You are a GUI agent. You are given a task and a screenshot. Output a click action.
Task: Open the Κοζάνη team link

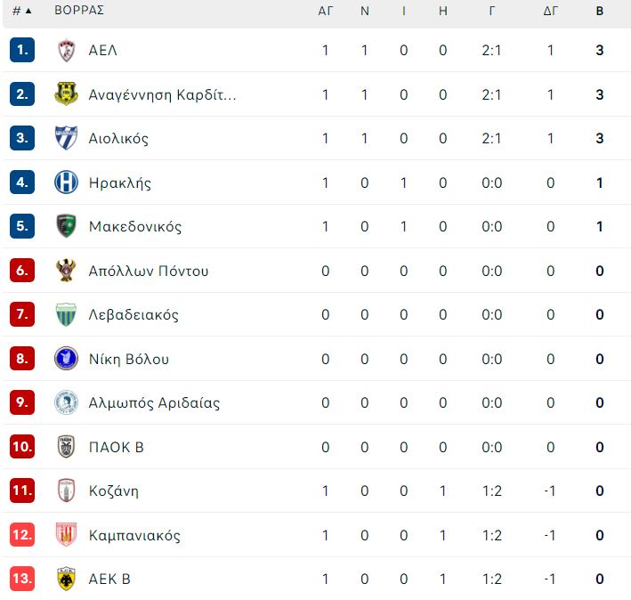click(x=114, y=491)
